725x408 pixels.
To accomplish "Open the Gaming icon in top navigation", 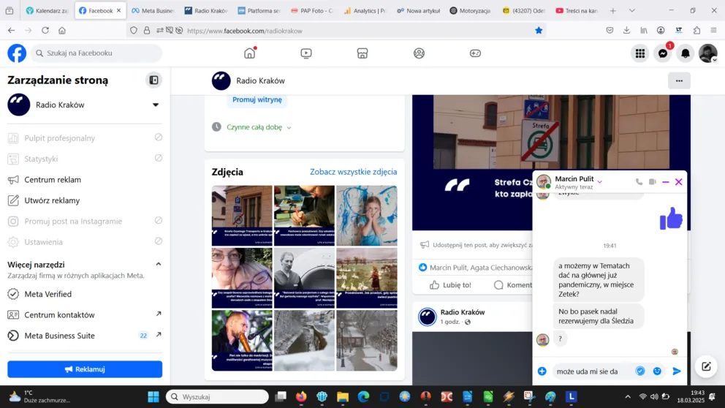I will pyautogui.click(x=475, y=53).
